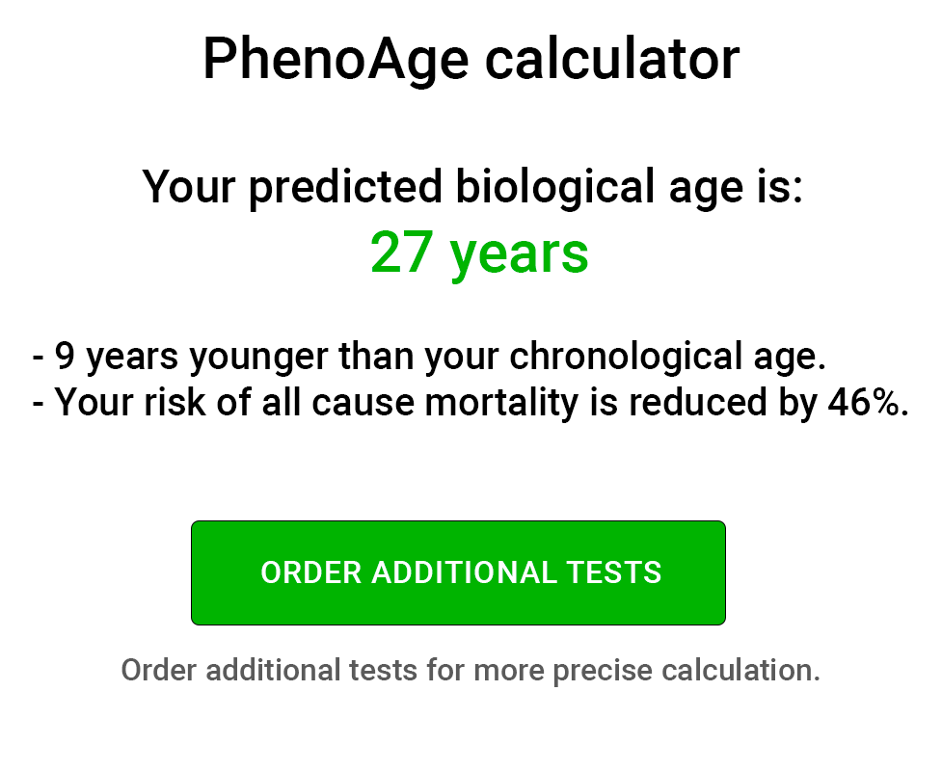Click the number 27 in green
Image resolution: width=942 pixels, height=771 pixels.
[x=401, y=253]
